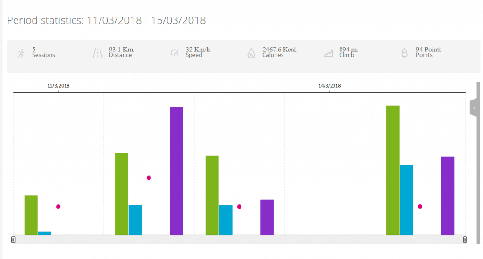Select the tallest green bar

point(393,170)
